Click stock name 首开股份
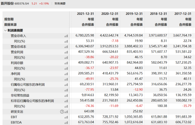Screen dimensions: 195x125 click(x=7, y=3)
